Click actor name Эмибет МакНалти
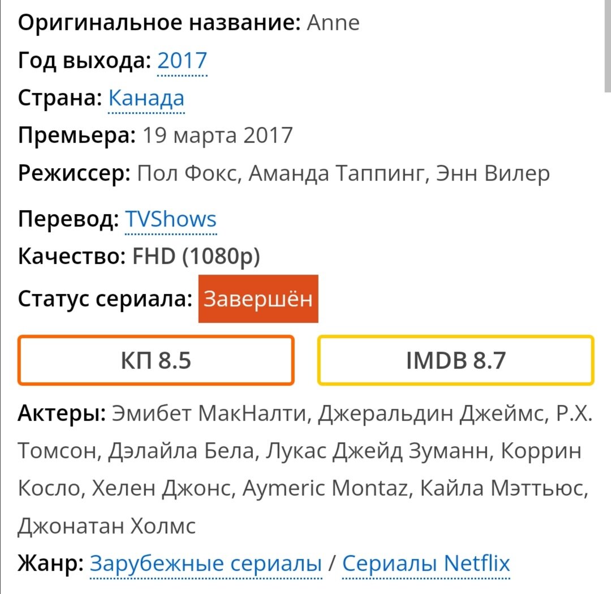This screenshot has height=594, width=611. pos(208,413)
